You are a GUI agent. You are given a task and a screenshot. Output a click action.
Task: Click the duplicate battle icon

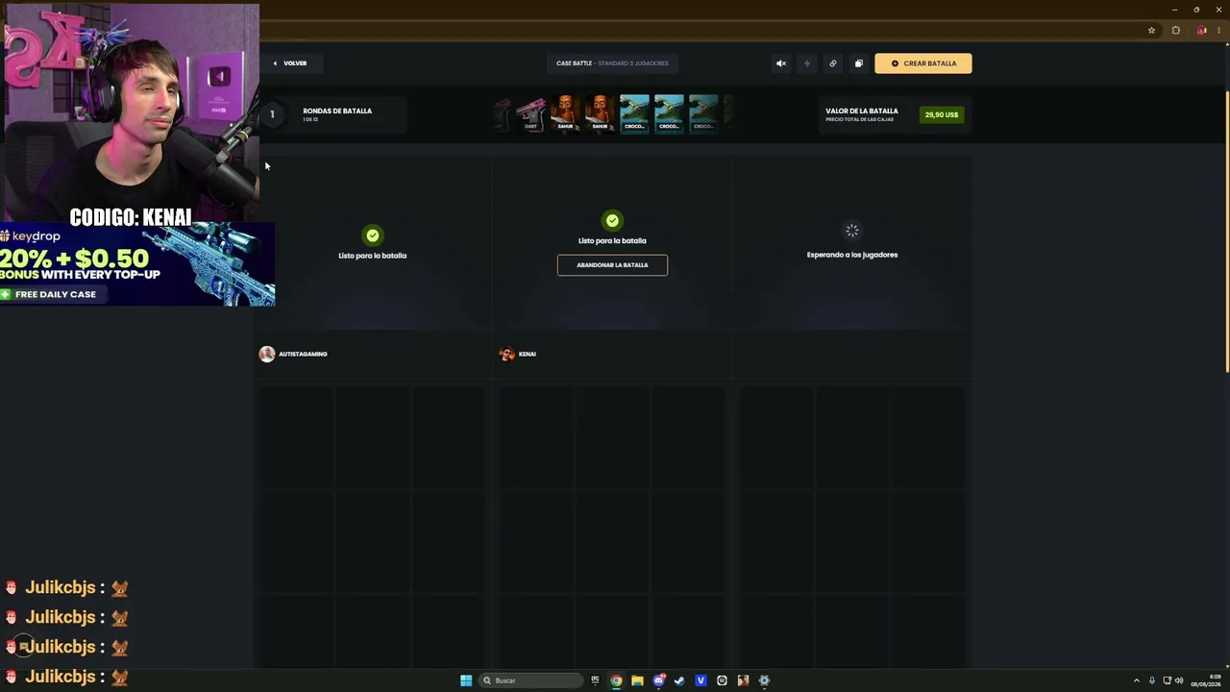(x=859, y=63)
